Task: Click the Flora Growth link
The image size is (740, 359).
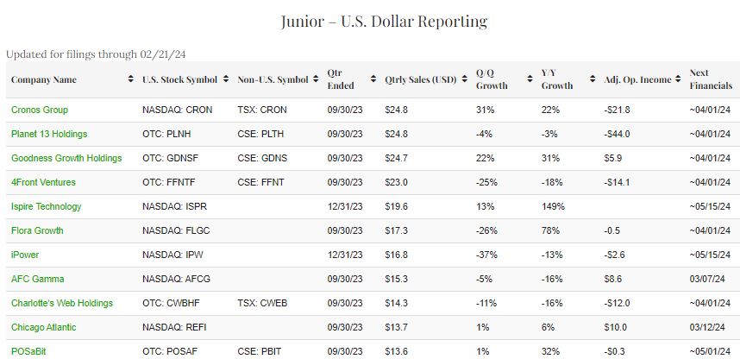Action: pos(37,231)
